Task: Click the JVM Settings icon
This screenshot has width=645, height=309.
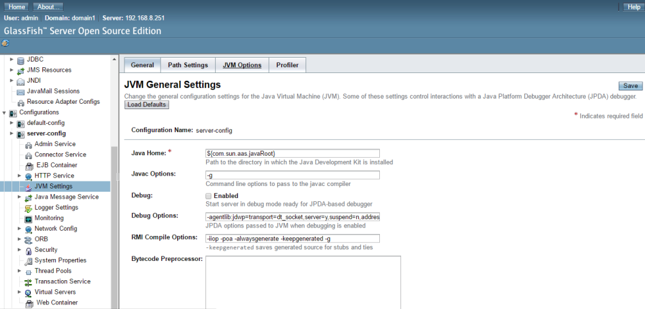Action: [28, 187]
